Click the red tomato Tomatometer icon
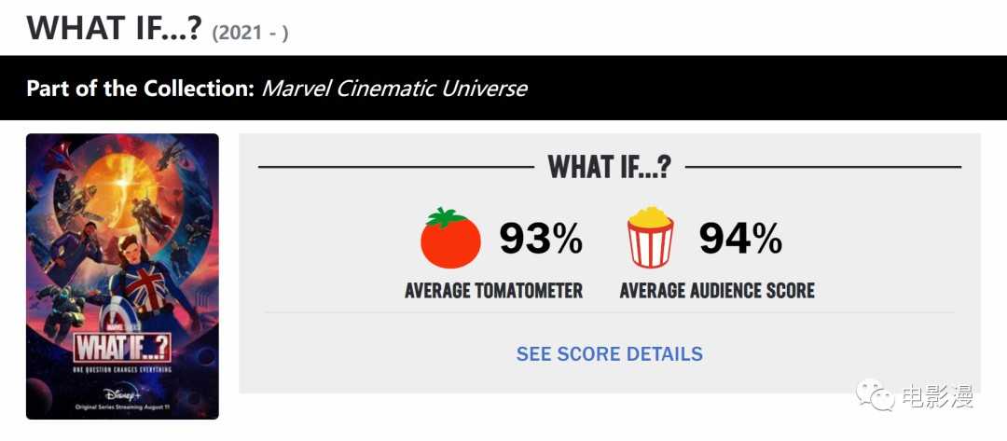This screenshot has width=1007, height=441. (x=450, y=238)
